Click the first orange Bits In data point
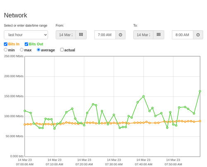The height and width of the screenshot is (167, 207). [25, 124]
